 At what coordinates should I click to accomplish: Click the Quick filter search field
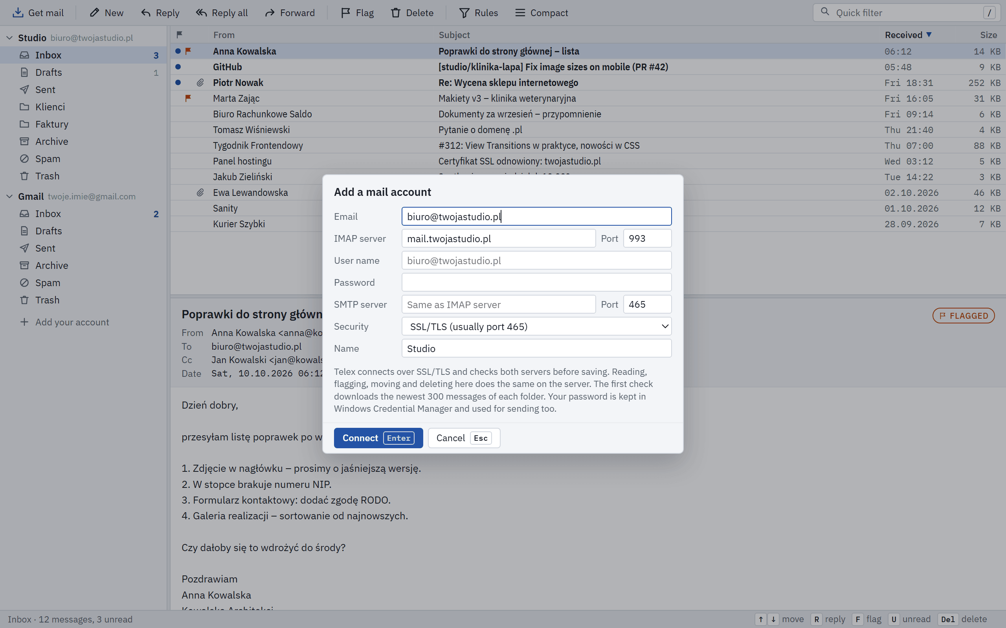click(907, 13)
